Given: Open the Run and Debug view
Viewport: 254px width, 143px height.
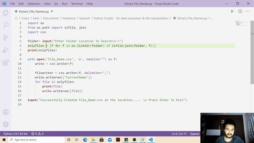Looking at the screenshot, I should [x=6, y=50].
